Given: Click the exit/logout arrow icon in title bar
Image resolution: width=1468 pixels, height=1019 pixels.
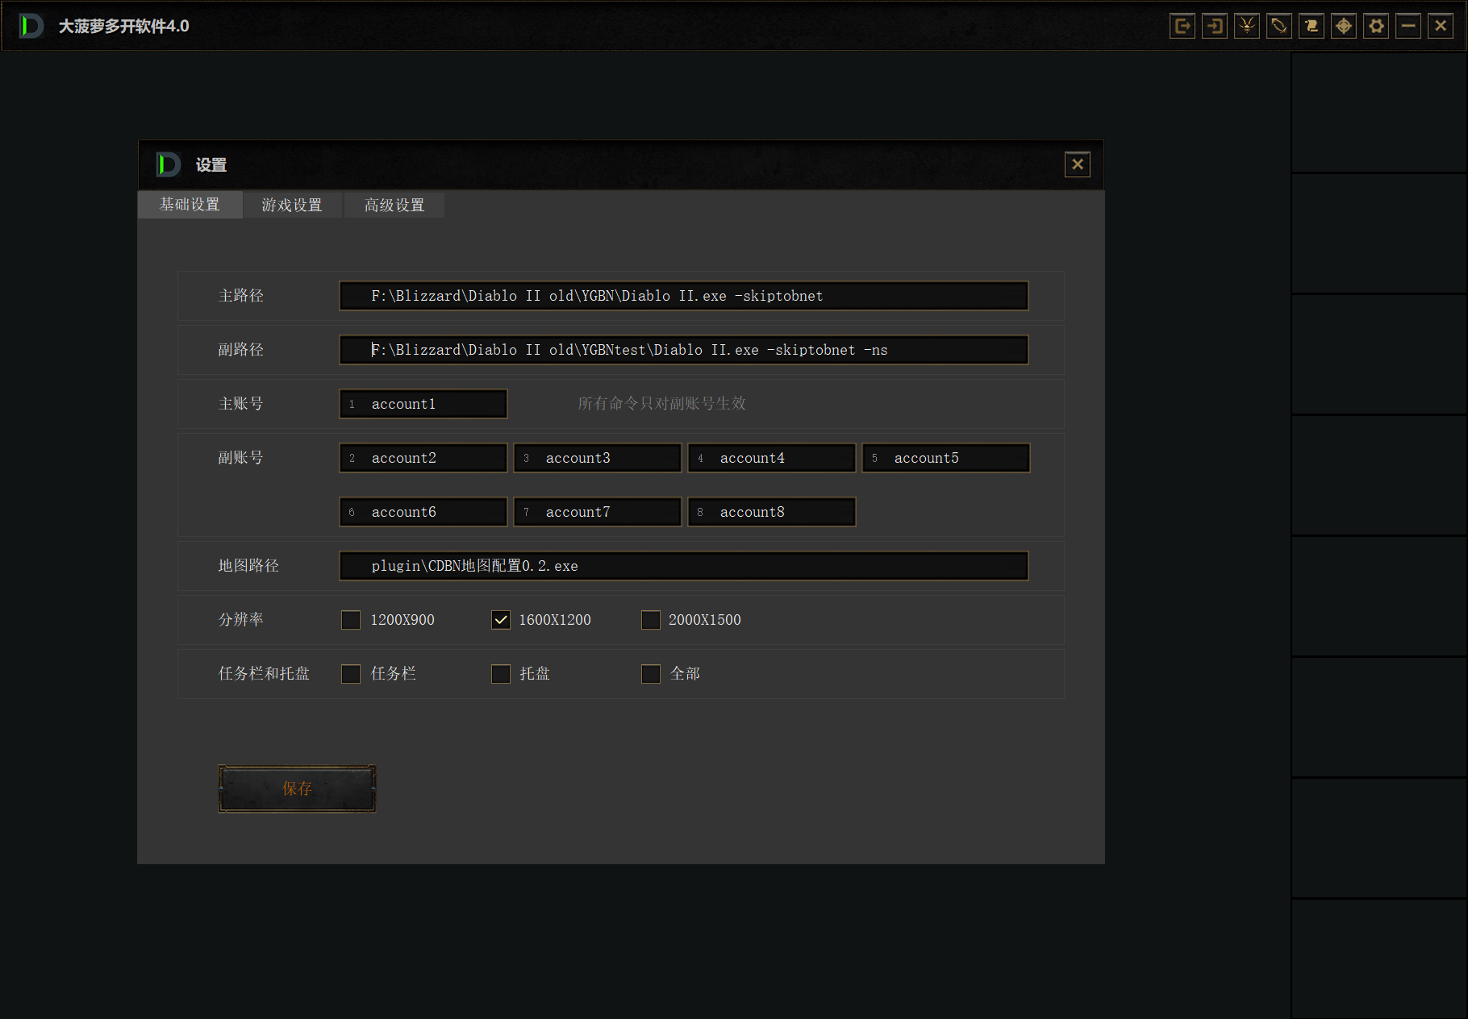Looking at the screenshot, I should pos(1182,26).
